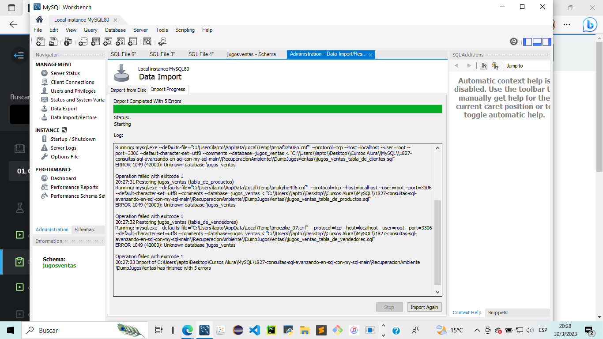Open Data Export in Navigator
The image size is (603, 339).
pos(64,109)
